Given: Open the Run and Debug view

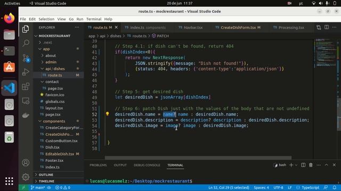Looking at the screenshot, I should point(26,72).
